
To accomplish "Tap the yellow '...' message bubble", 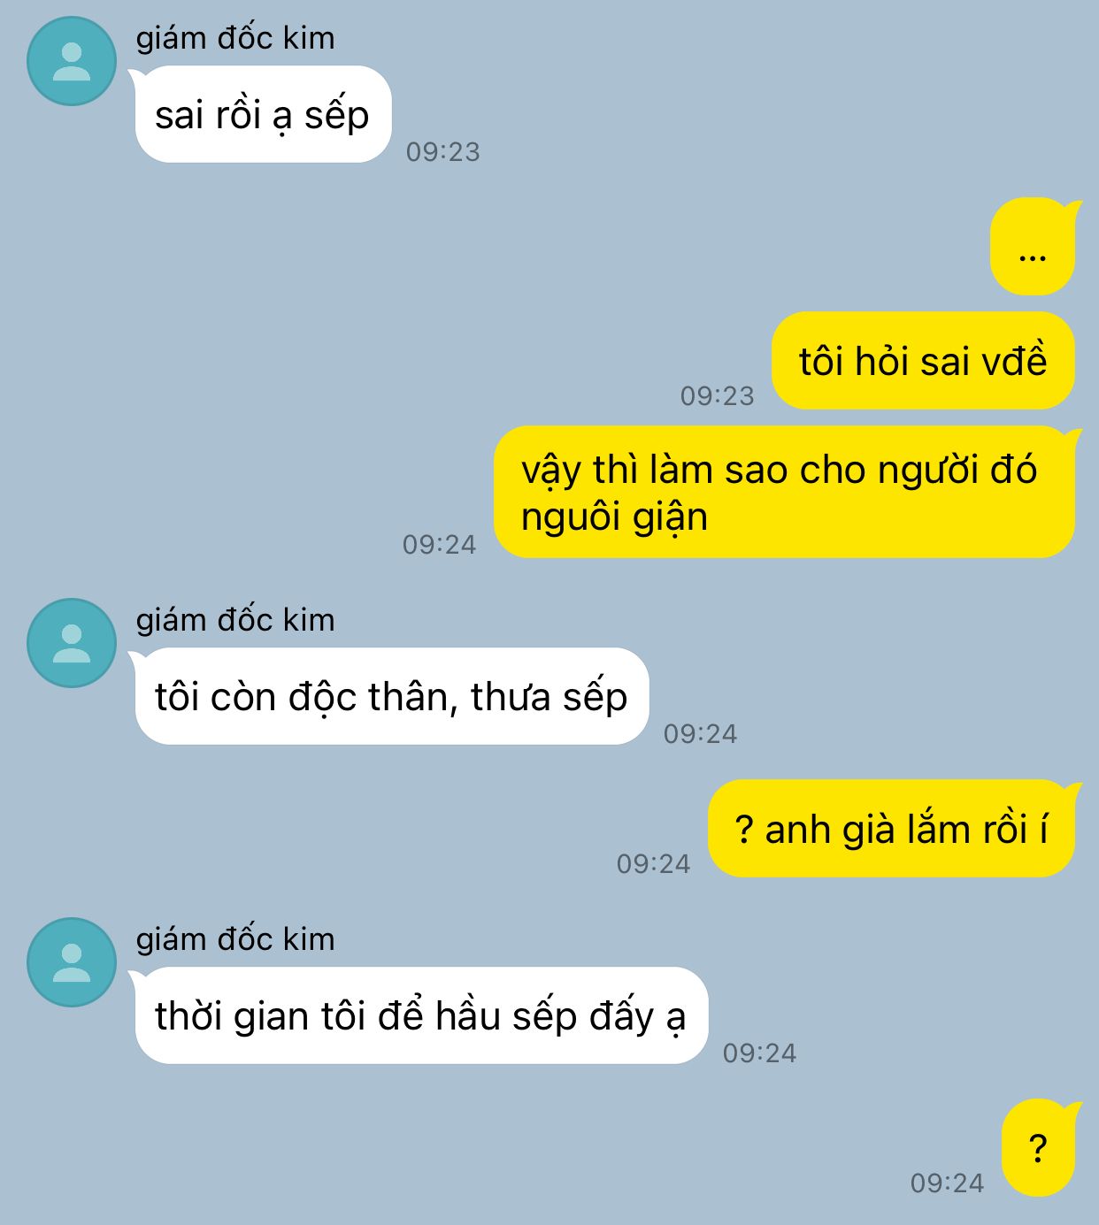I will coord(1034,246).
